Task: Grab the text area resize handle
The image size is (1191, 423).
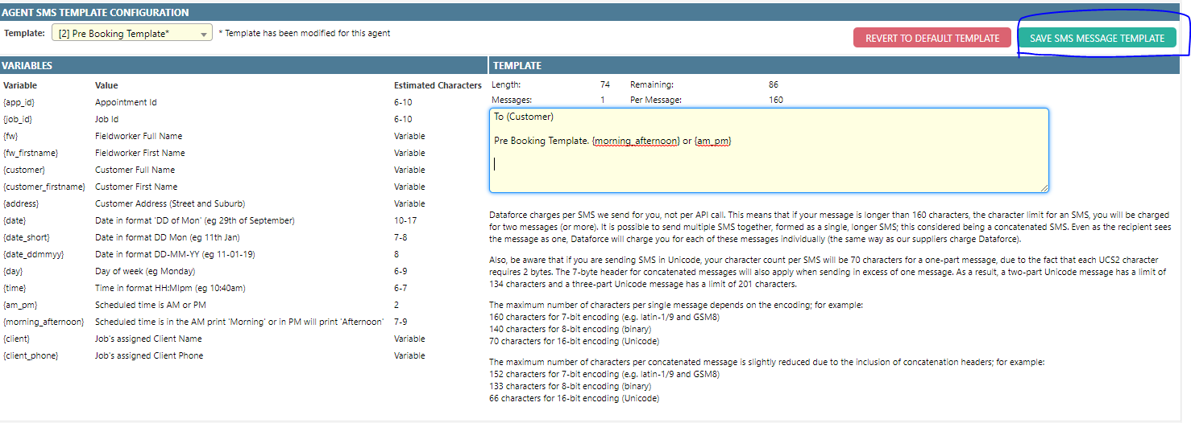Action: [x=1044, y=187]
